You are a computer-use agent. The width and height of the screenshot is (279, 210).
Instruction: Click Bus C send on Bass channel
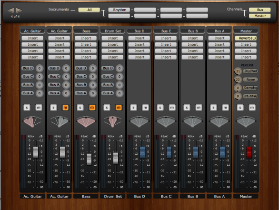point(81,76)
